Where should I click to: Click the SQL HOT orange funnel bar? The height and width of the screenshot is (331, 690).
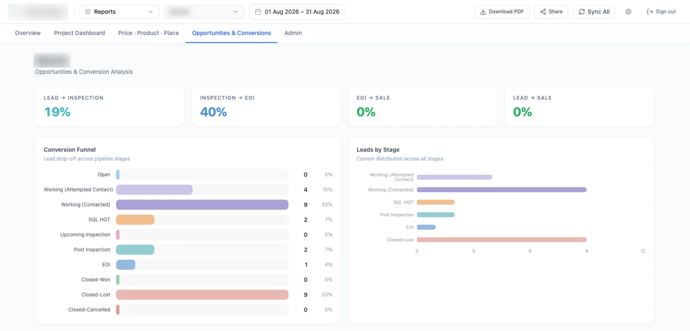tap(135, 220)
